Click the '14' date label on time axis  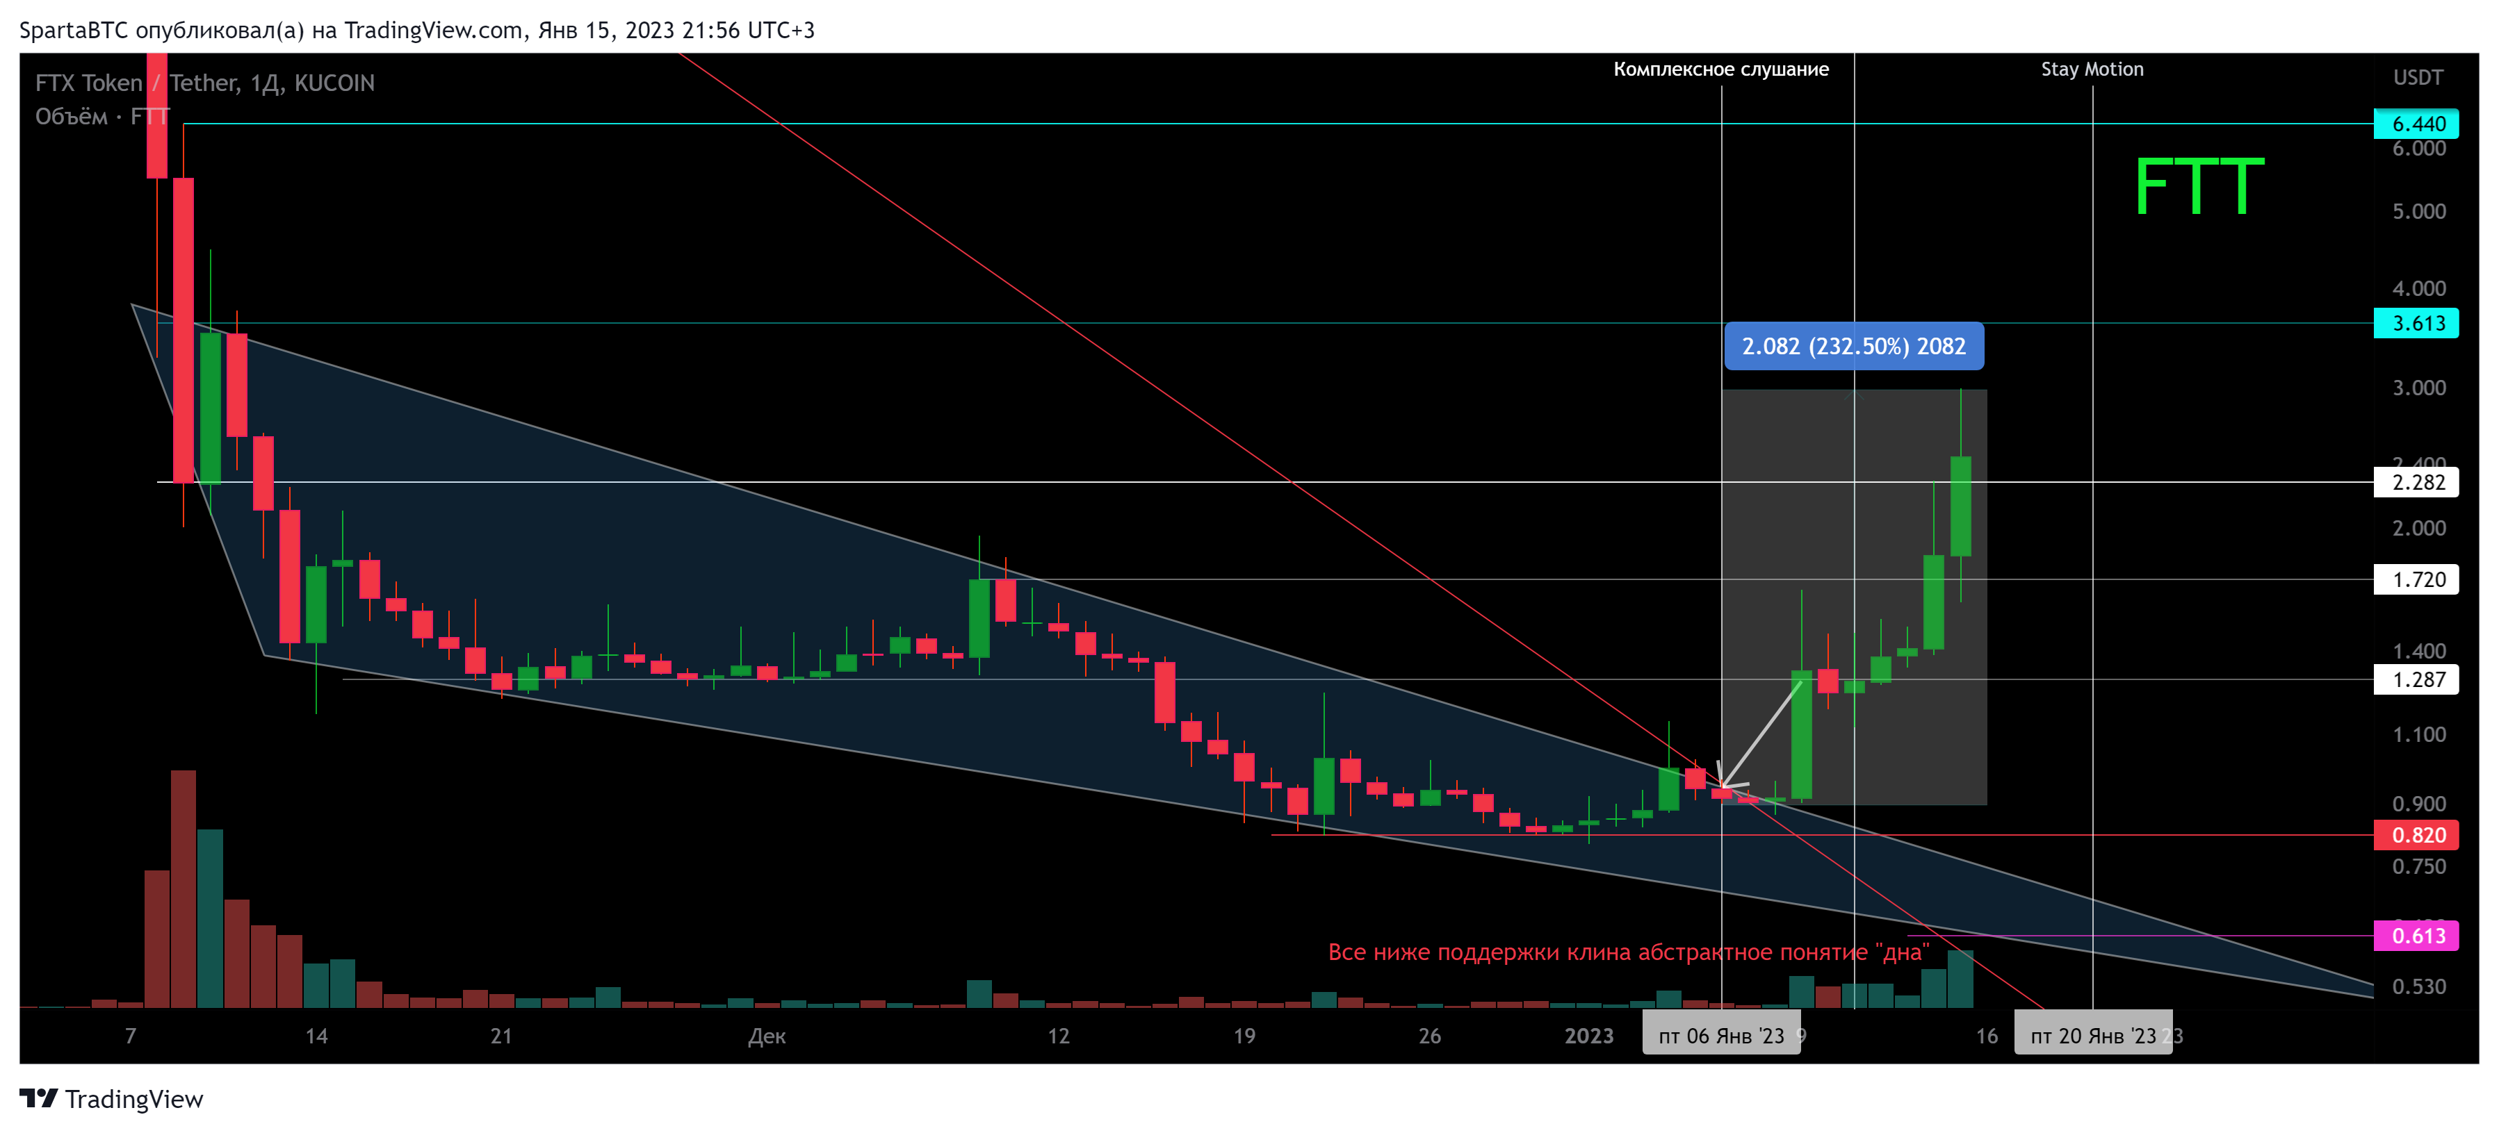tap(316, 1036)
